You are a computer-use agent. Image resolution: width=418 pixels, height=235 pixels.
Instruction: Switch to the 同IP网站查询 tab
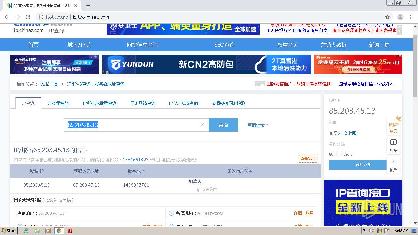[x=143, y=103]
